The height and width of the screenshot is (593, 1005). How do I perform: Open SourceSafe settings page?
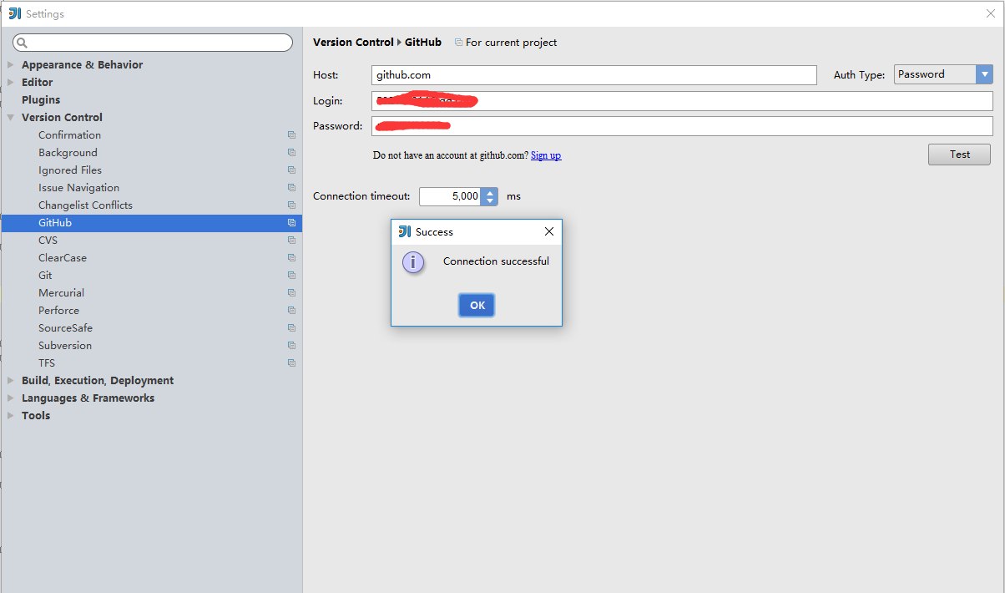(x=65, y=328)
